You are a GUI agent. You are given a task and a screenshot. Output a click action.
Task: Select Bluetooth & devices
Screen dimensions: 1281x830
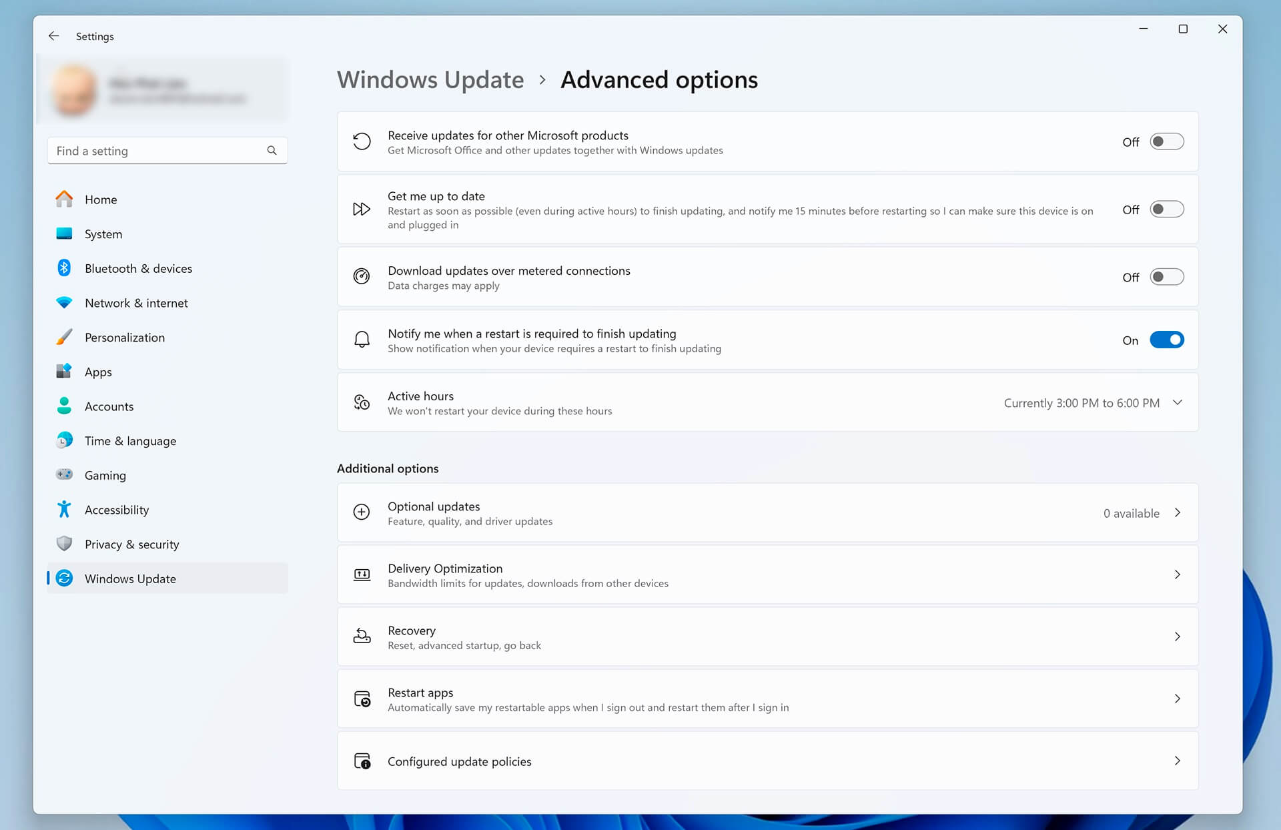point(167,268)
